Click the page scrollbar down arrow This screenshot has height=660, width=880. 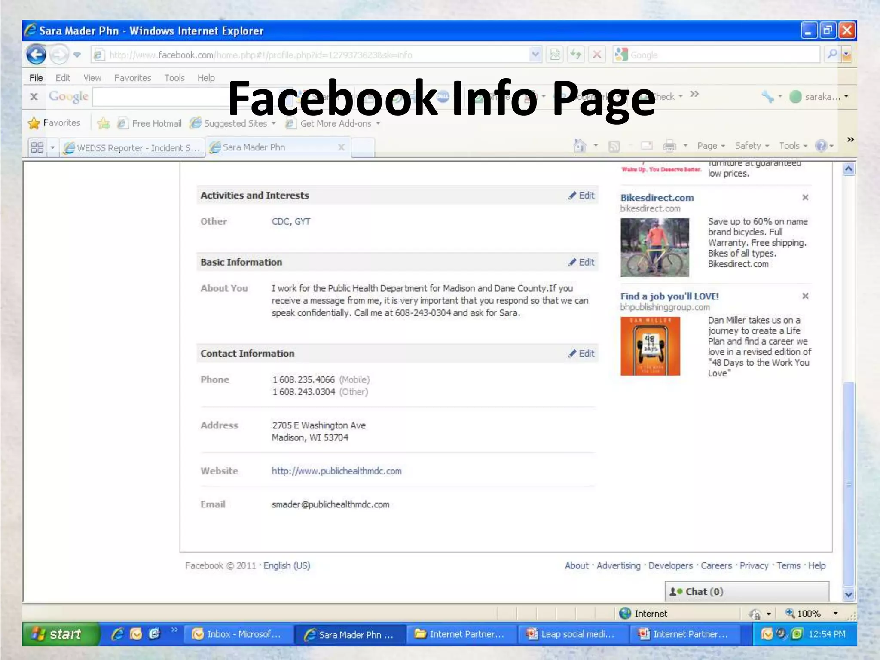point(849,595)
